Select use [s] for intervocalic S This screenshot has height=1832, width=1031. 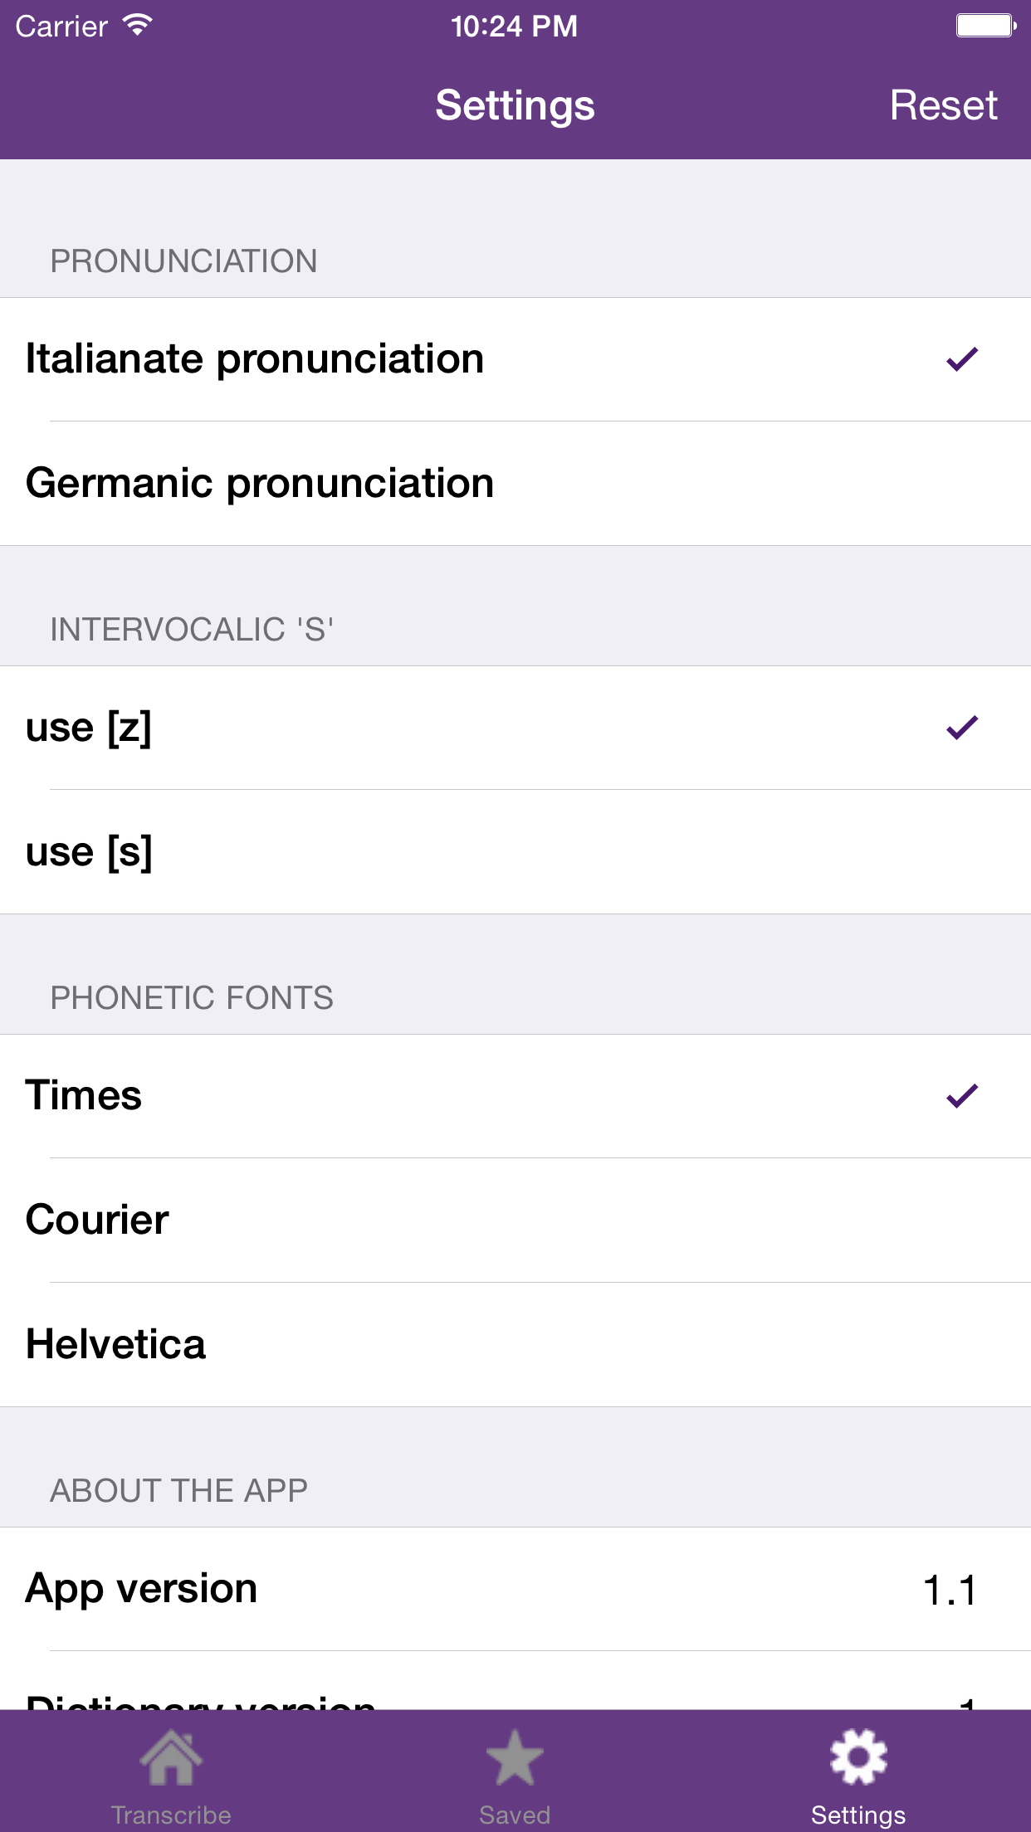click(515, 852)
